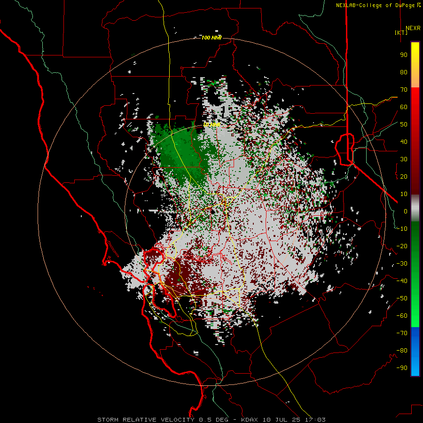Click the -20 value on velocity scale
The height and width of the screenshot is (423, 423).
402,246
